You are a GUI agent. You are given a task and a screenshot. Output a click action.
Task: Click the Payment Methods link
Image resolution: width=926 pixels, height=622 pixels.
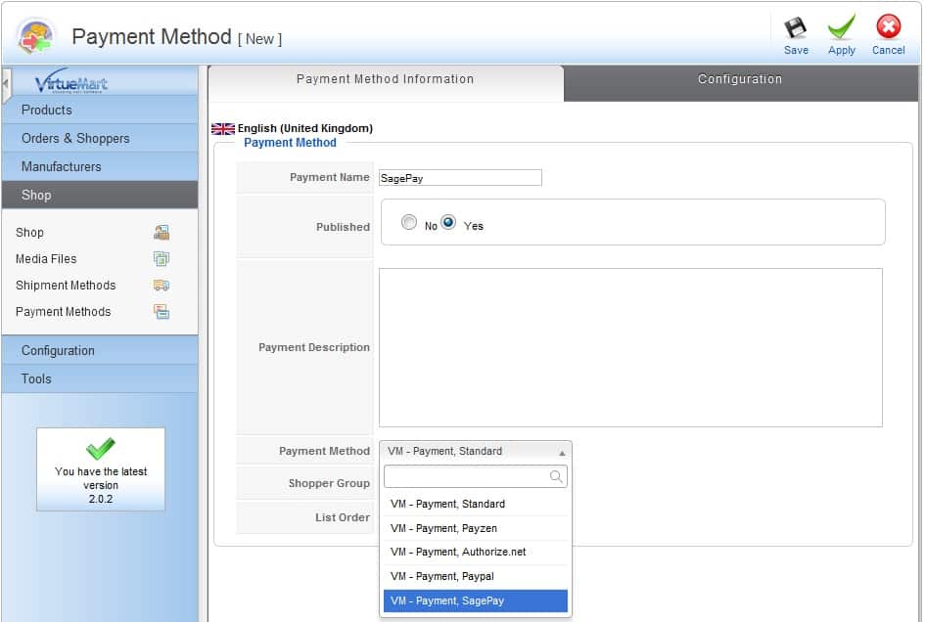tap(64, 312)
